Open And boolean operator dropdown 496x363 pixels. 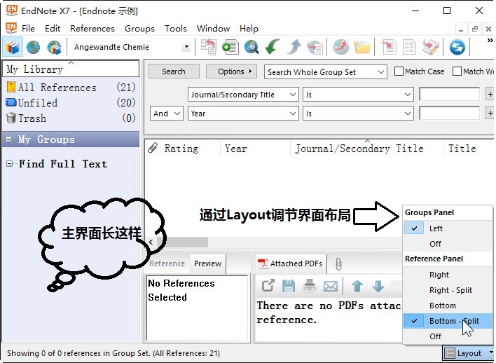167,114
